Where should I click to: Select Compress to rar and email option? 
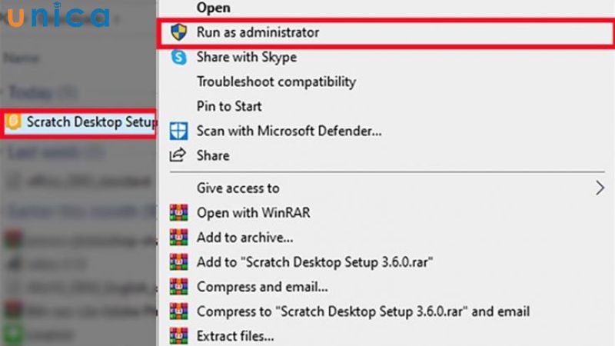tap(363, 311)
